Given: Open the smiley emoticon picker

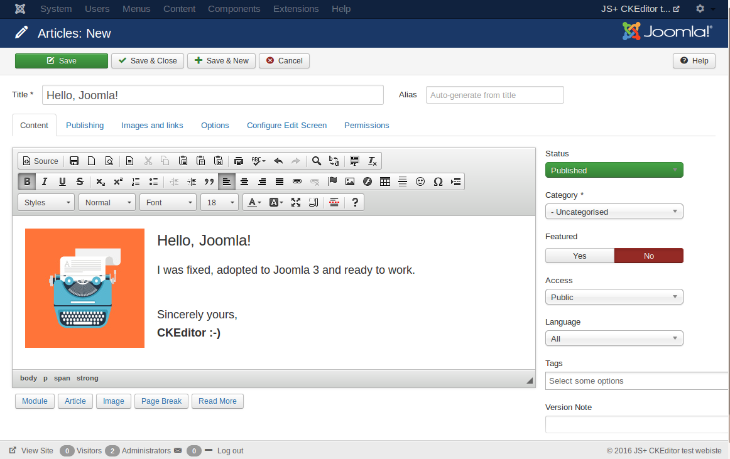Looking at the screenshot, I should pyautogui.click(x=420, y=182).
